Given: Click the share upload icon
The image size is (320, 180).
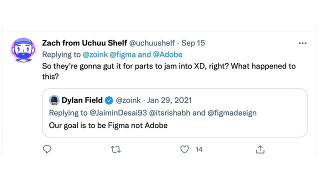Looking at the screenshot, I should point(260,149).
